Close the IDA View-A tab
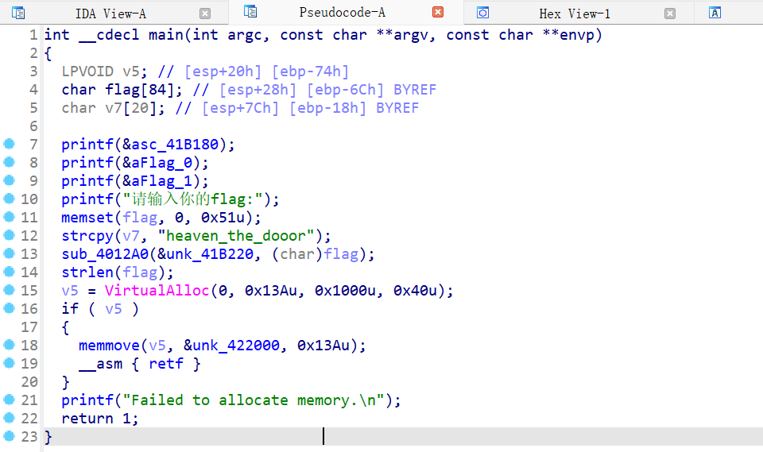The width and height of the screenshot is (763, 452). [x=205, y=14]
